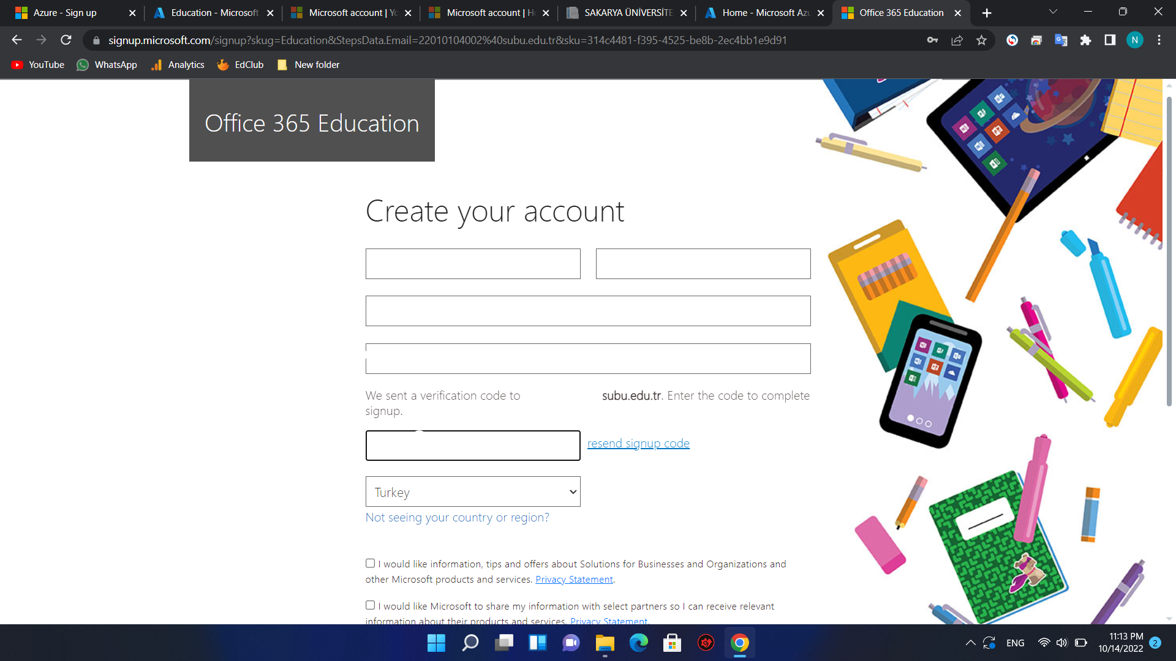Open the Extensions puzzle piece icon
Screen dimensions: 1176x661
point(1085,40)
